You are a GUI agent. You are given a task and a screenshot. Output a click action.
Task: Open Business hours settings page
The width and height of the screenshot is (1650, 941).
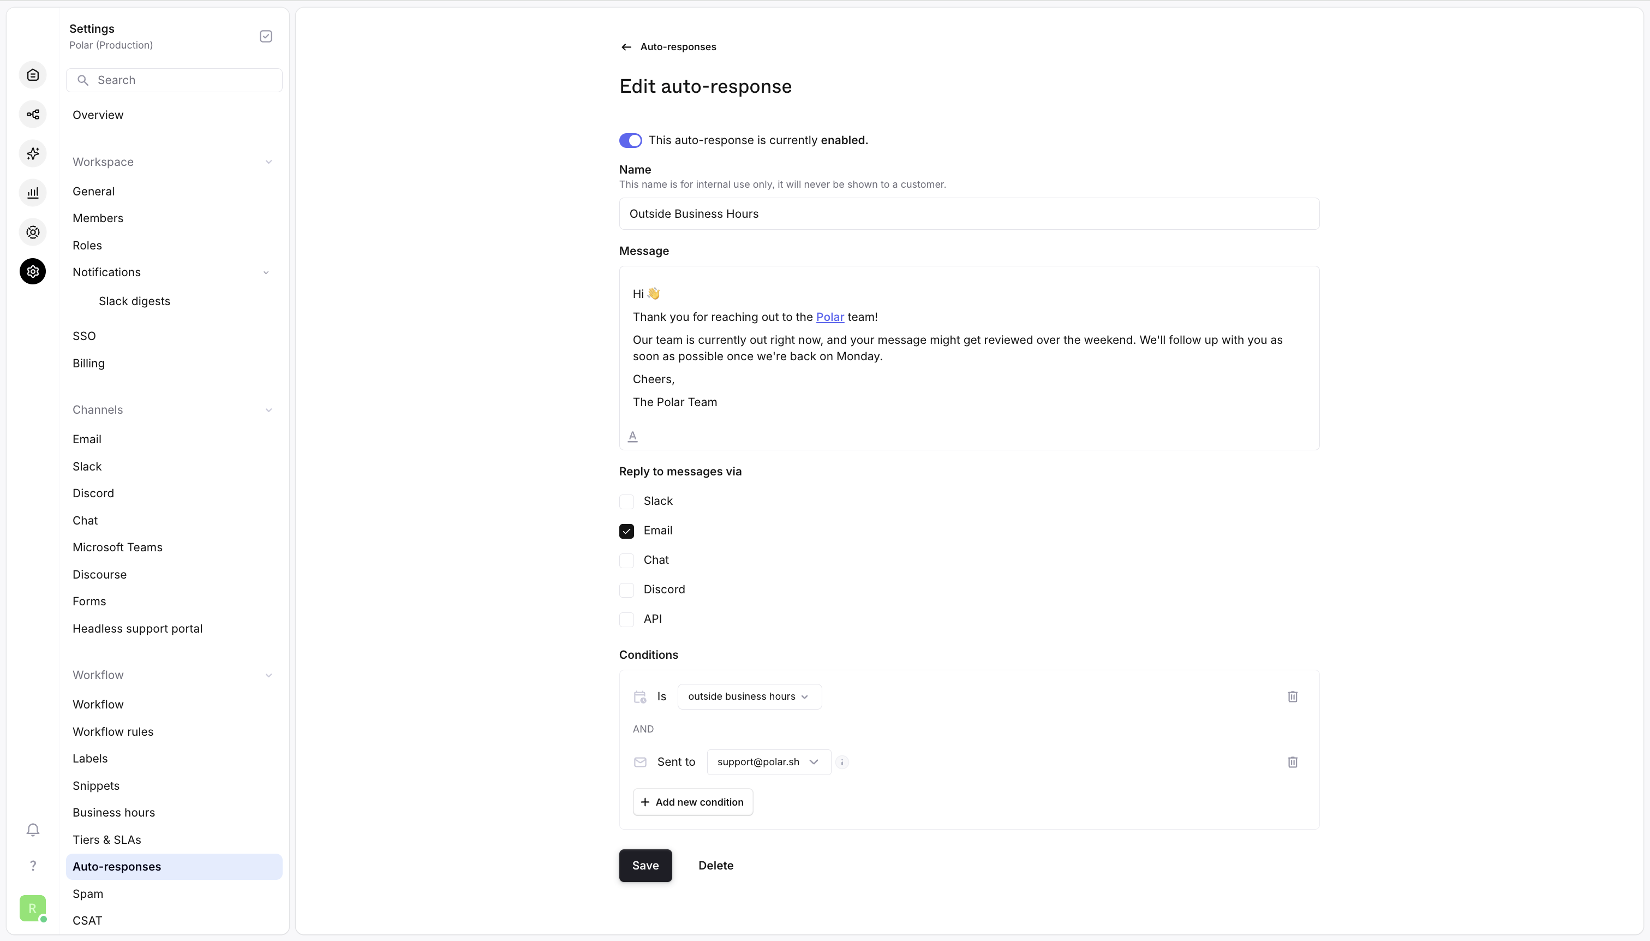(113, 812)
